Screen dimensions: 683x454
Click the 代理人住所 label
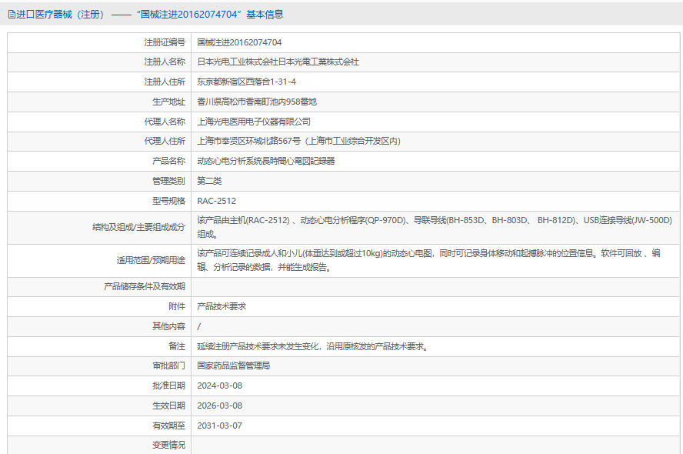165,141
